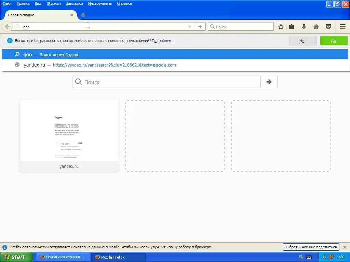Decline search suggestions with Нет button
Screen dimensions: 350x262
pyautogui.click(x=303, y=41)
